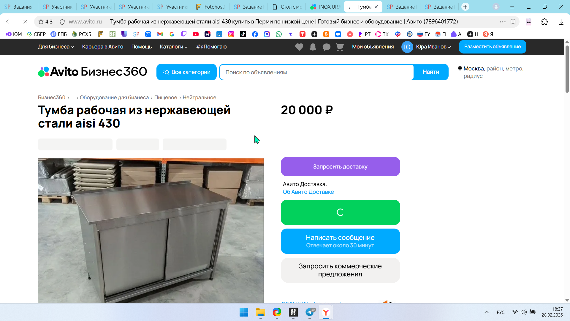Open shopping cart icon
570x321 pixels.
[340, 47]
